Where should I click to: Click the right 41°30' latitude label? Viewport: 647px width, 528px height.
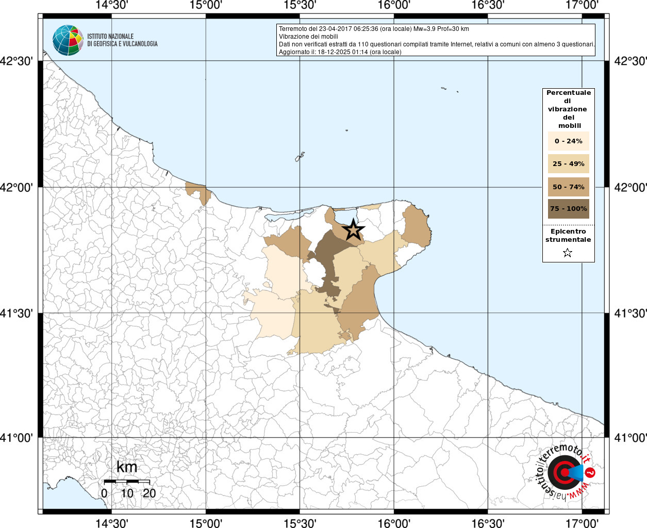tap(631, 313)
